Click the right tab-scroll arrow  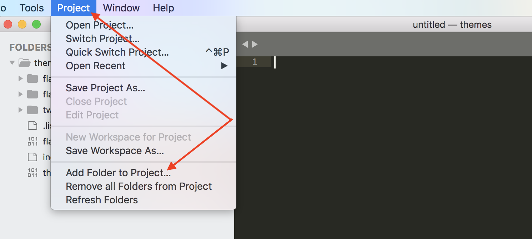click(255, 44)
